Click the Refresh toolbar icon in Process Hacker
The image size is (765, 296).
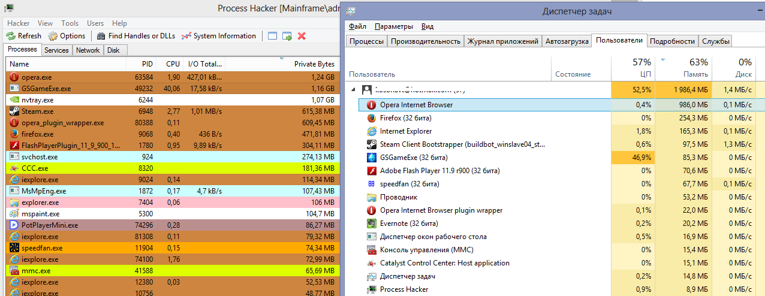10,36
